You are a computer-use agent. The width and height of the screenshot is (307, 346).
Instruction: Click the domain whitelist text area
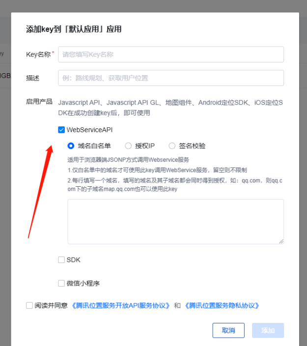pyautogui.click(x=175, y=222)
